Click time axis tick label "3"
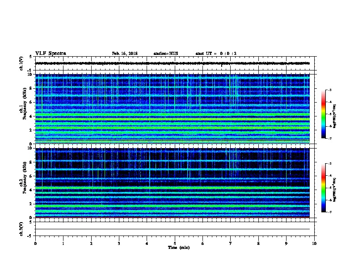Image resolution: width=354 pixels, height=273 pixels. point(119,244)
